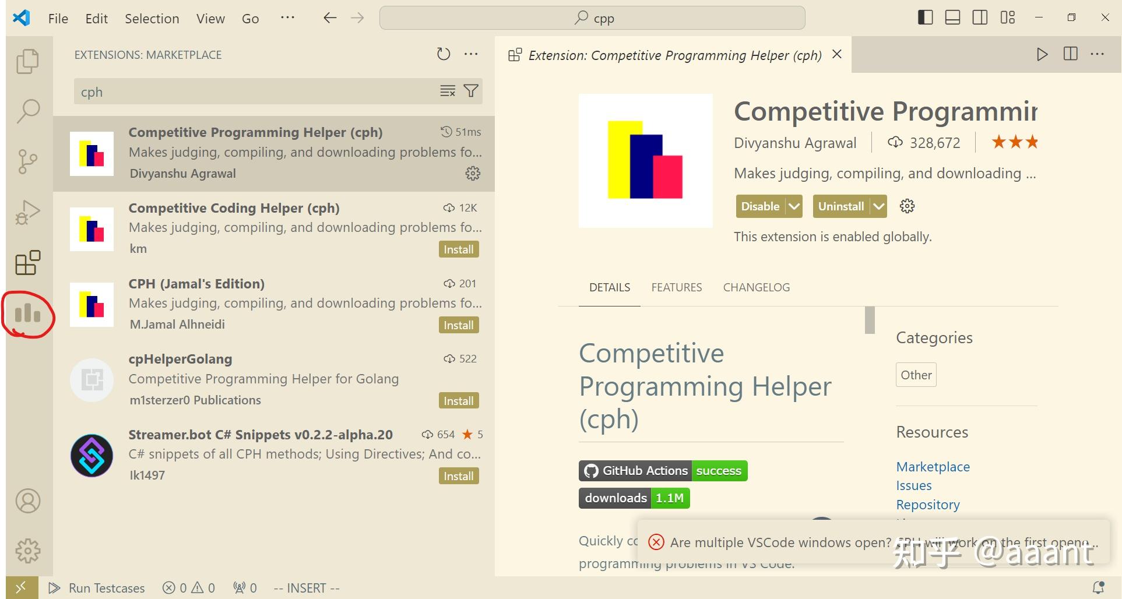The width and height of the screenshot is (1122, 599).
Task: Install the Competitive Coding Helper extension
Action: point(458,249)
